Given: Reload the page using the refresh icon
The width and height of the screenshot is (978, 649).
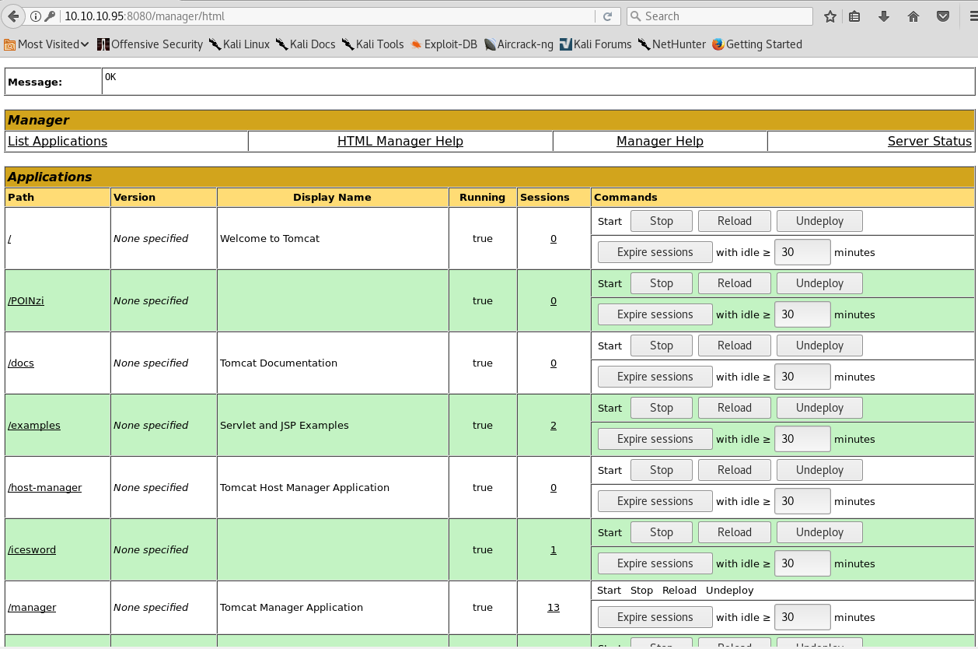Looking at the screenshot, I should [x=607, y=16].
